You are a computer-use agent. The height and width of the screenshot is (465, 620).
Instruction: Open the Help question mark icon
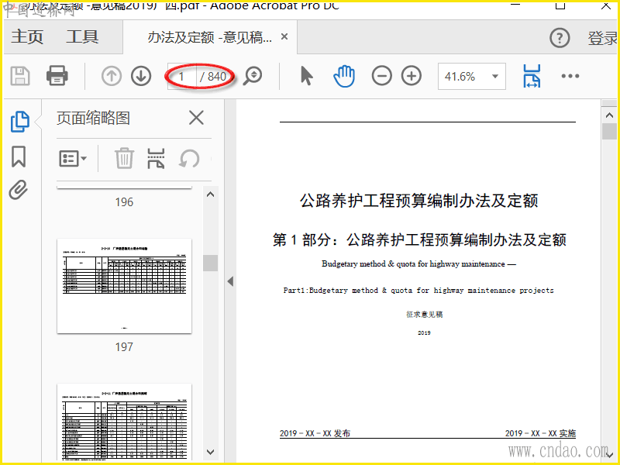point(560,38)
